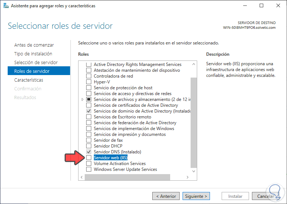
Task: Click the roles list scroll down arrow
Action: click(x=194, y=171)
